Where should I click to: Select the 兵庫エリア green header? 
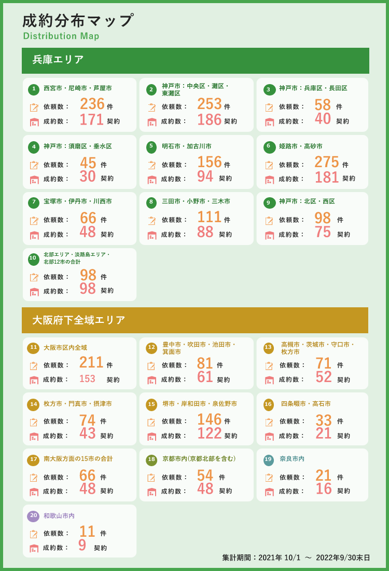(x=196, y=60)
